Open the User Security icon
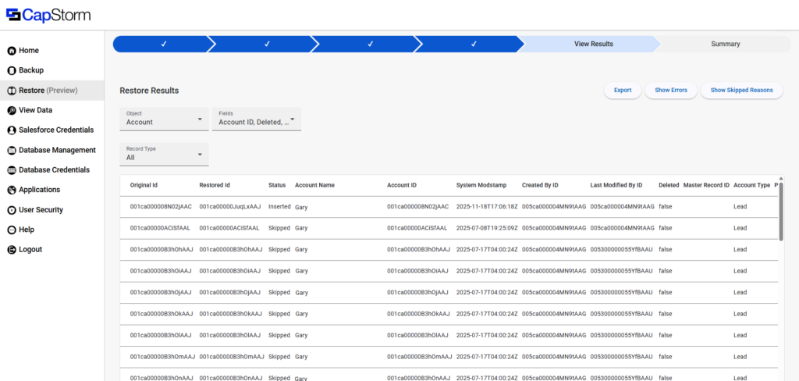 12,210
